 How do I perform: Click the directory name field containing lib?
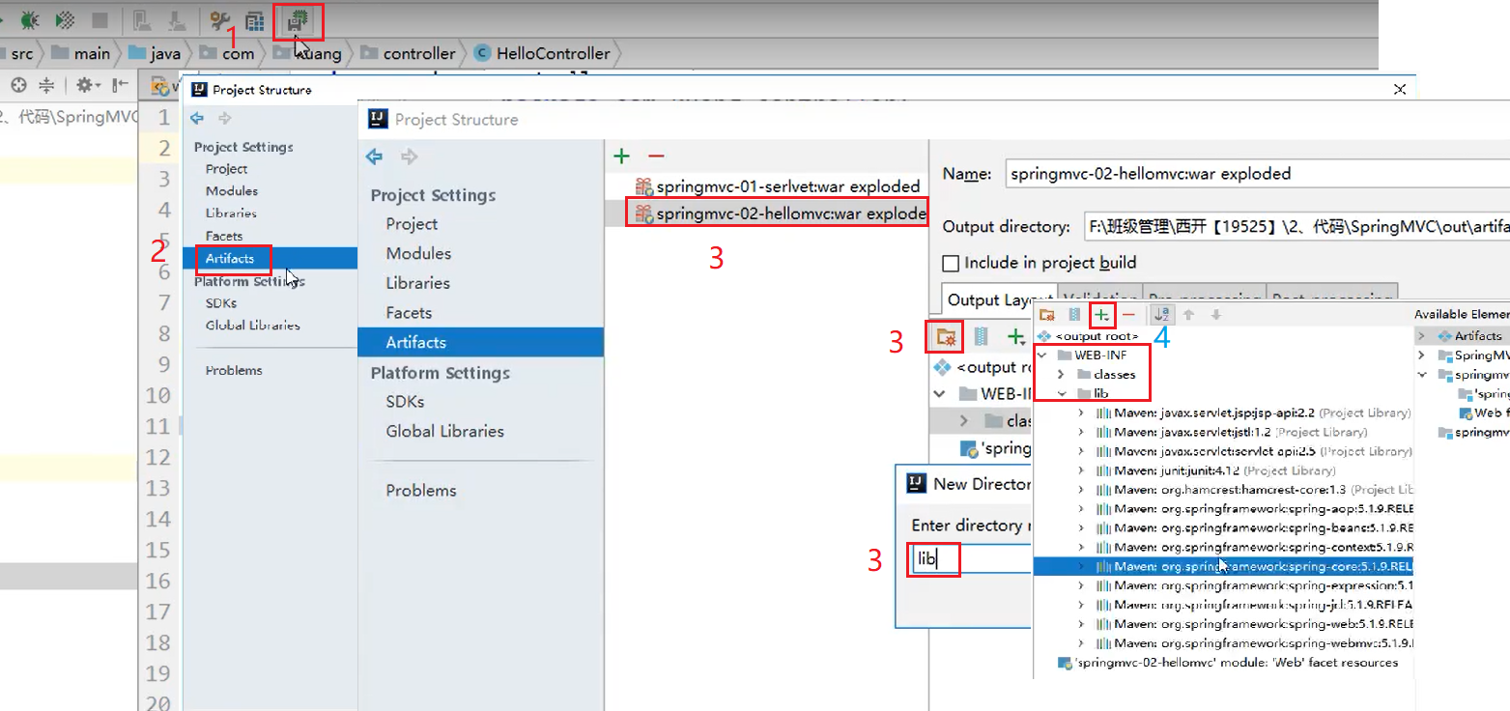972,558
